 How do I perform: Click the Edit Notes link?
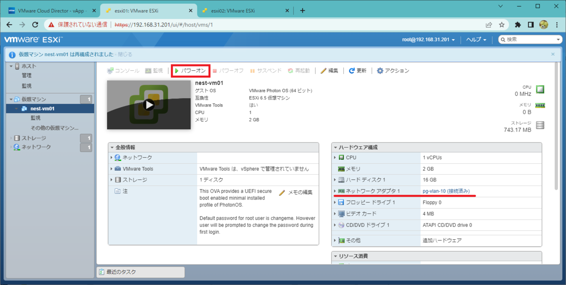pyautogui.click(x=296, y=192)
